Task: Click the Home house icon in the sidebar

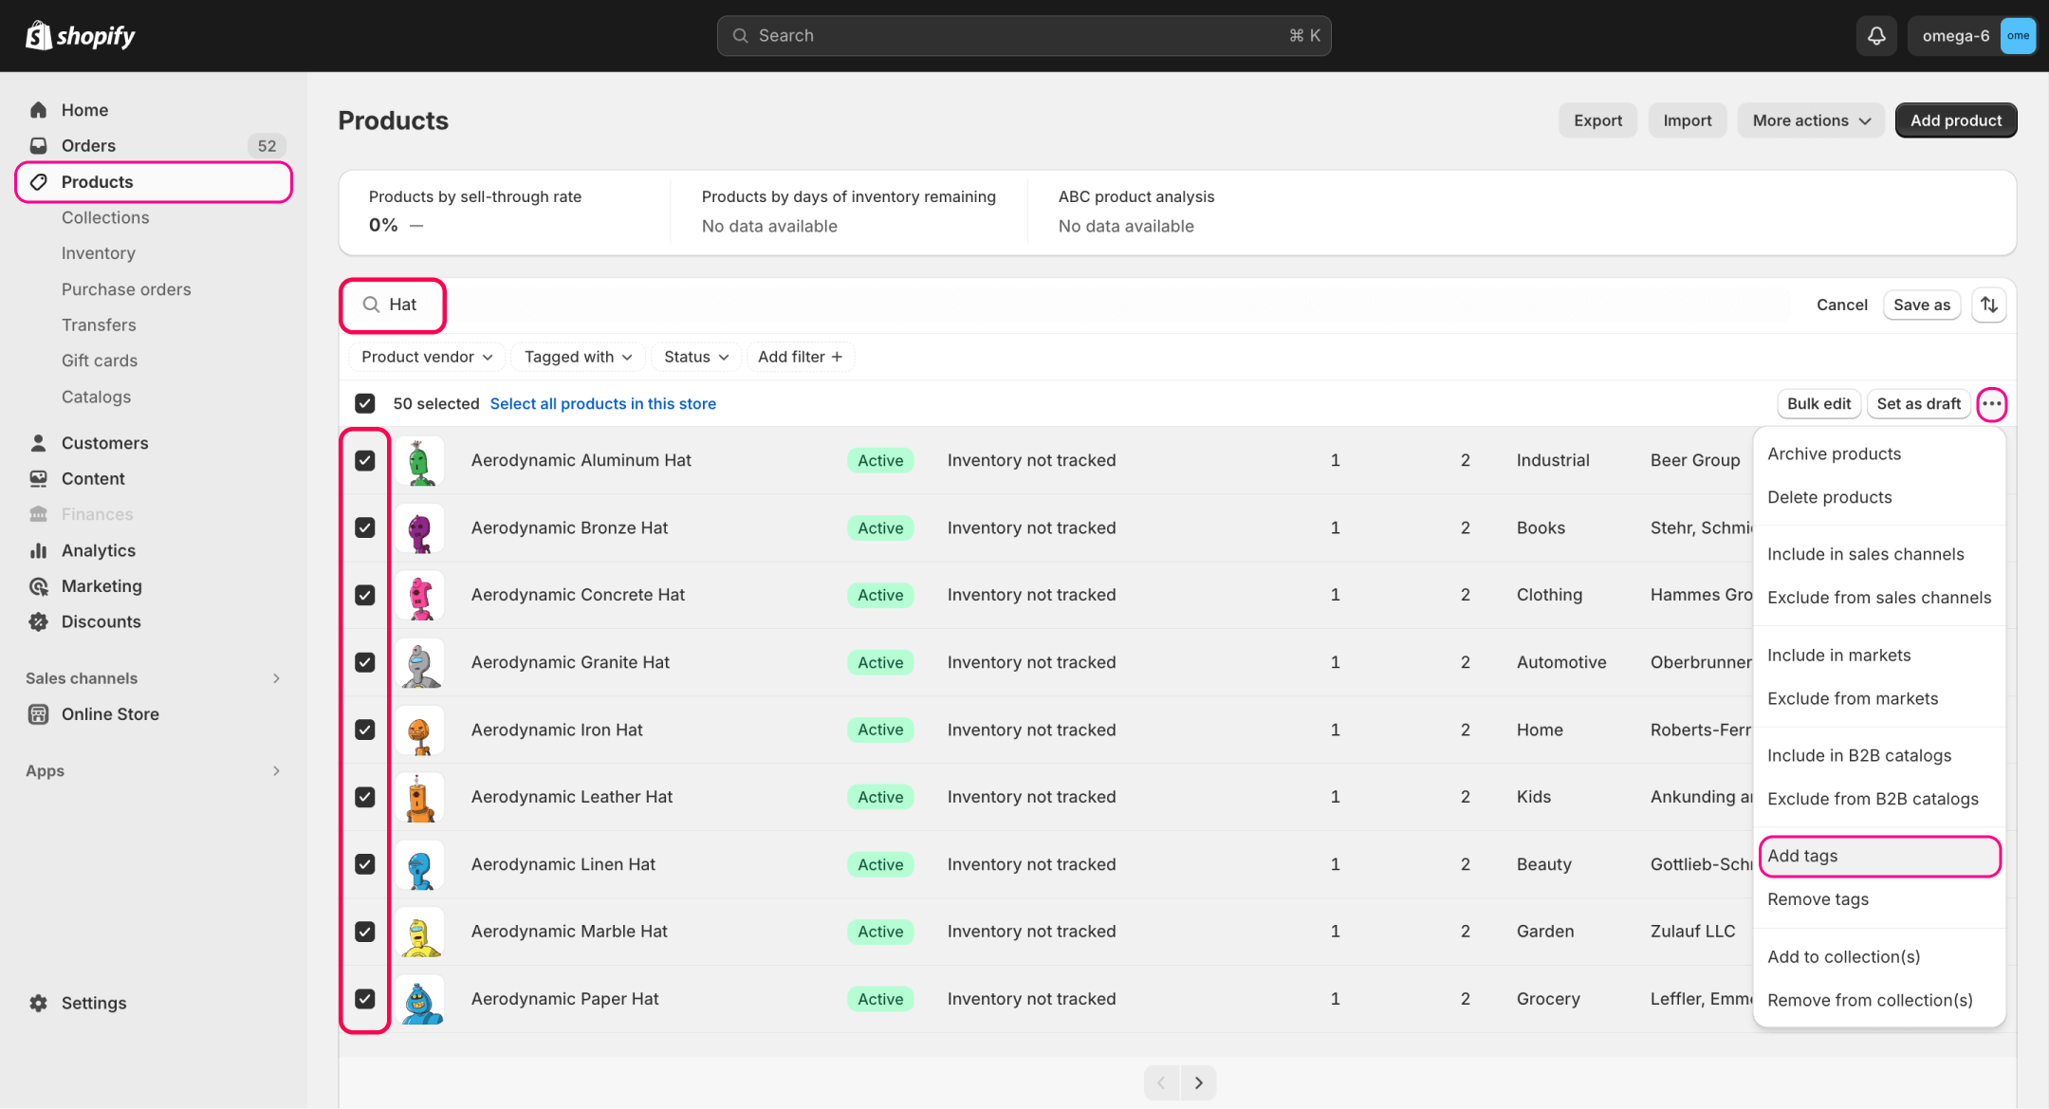Action: point(39,110)
